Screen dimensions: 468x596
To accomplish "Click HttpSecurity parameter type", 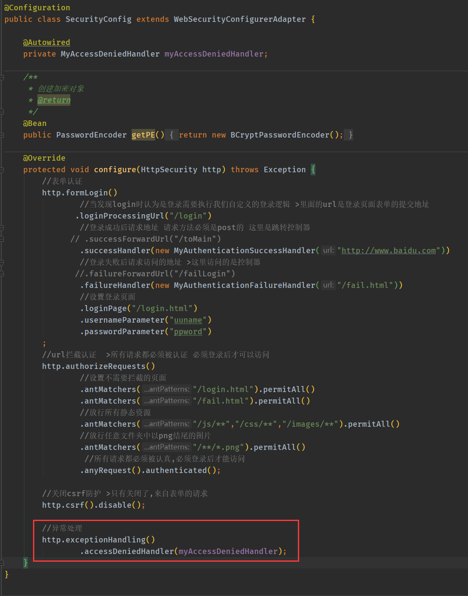I will [169, 170].
